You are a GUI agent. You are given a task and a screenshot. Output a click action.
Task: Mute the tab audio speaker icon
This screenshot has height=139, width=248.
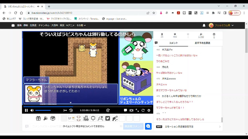click(38, 6)
